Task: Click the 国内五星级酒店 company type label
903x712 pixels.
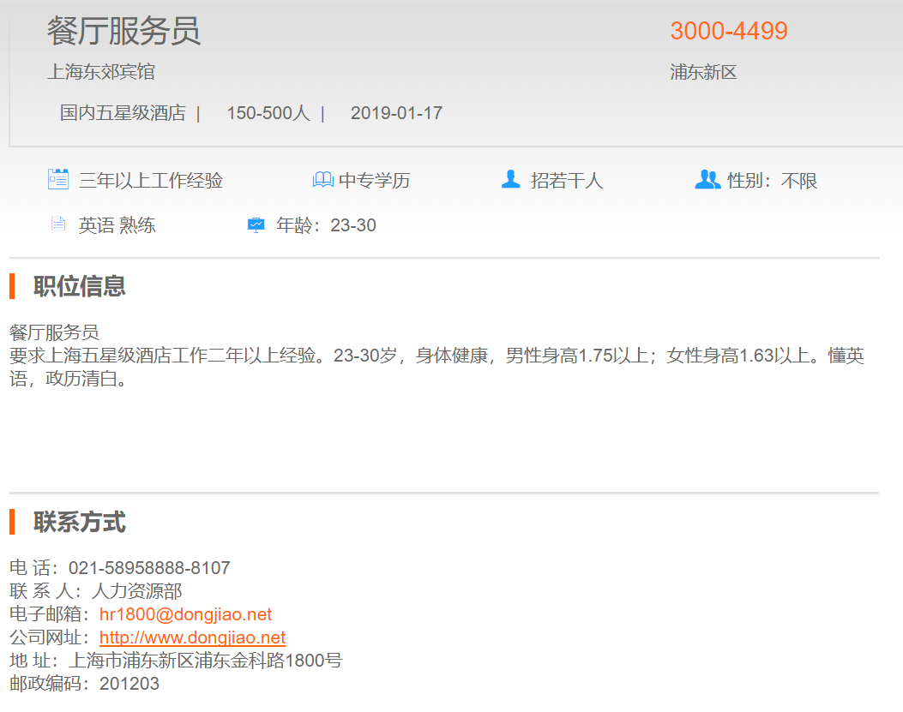Action: pyautogui.click(x=123, y=113)
